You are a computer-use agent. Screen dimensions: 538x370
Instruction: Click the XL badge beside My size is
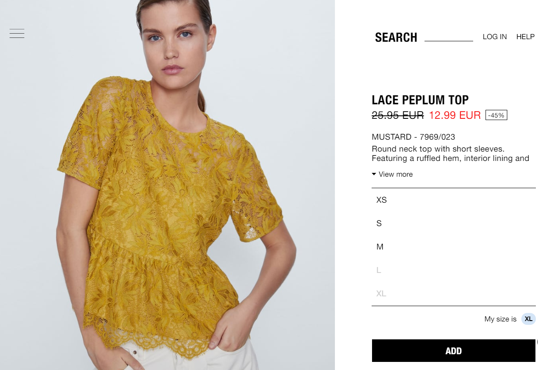click(x=528, y=319)
